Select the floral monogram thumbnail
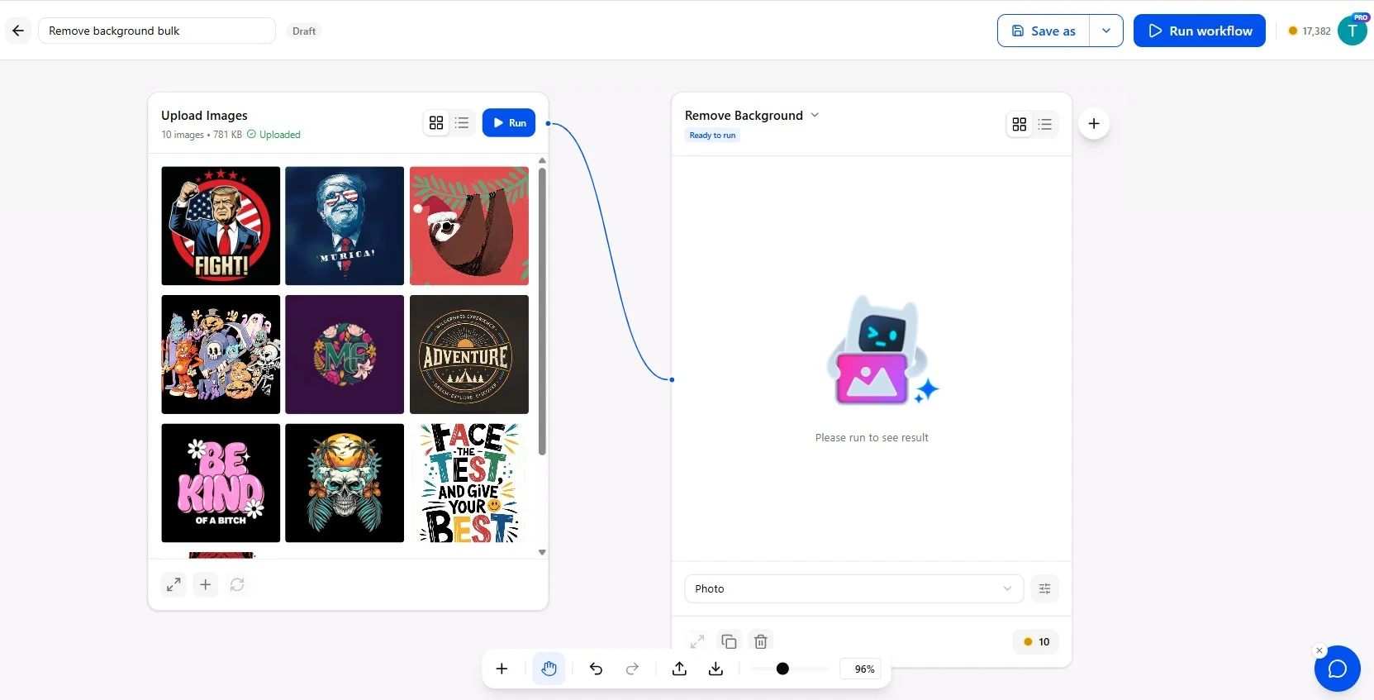Image resolution: width=1374 pixels, height=700 pixels. [x=345, y=355]
